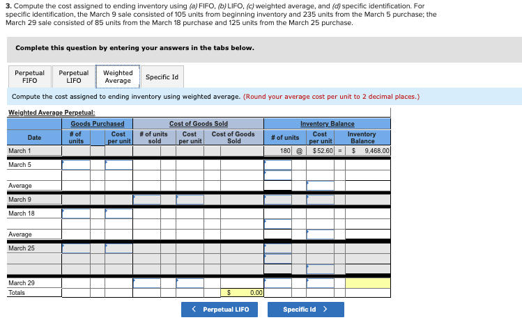
Task: Open the Perpetual FIFO tab
Action: point(30,77)
